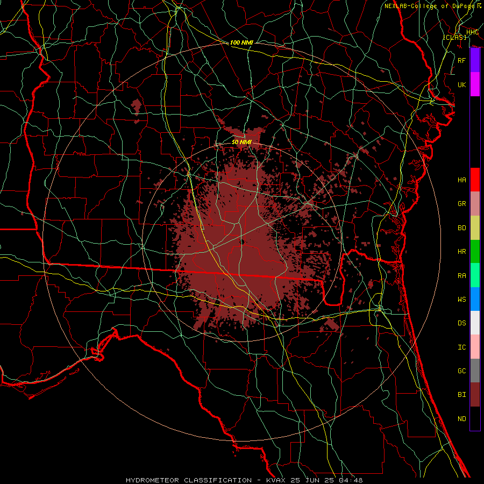Click the "HYDROMETEOR CLASSIFICATION" title text
This screenshot has width=484, height=484.
coord(189,480)
